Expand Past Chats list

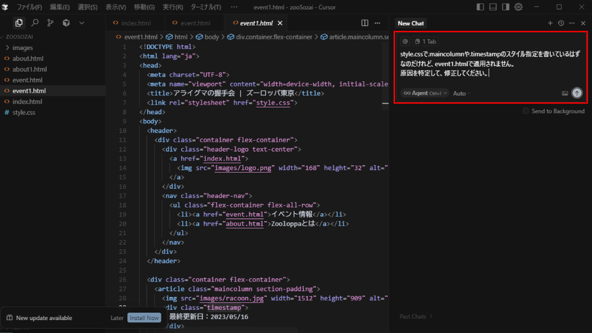416,316
